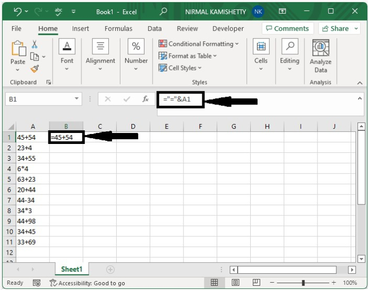Screen dimensions: 368x290
Task: Run the spelling check abc icon
Action: click(x=58, y=12)
